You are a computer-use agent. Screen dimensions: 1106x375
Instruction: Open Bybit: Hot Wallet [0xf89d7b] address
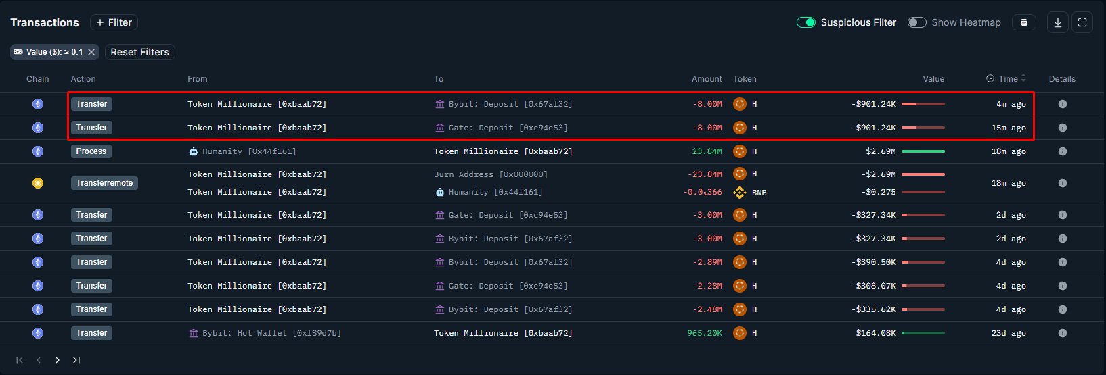pyautogui.click(x=271, y=333)
